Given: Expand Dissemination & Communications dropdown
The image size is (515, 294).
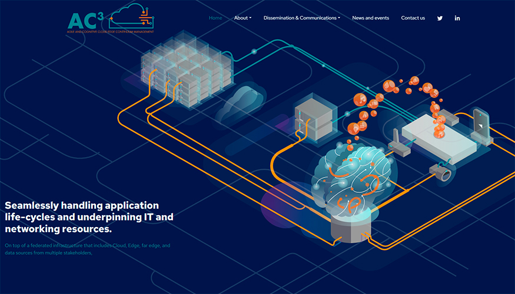Looking at the screenshot, I should 302,18.
